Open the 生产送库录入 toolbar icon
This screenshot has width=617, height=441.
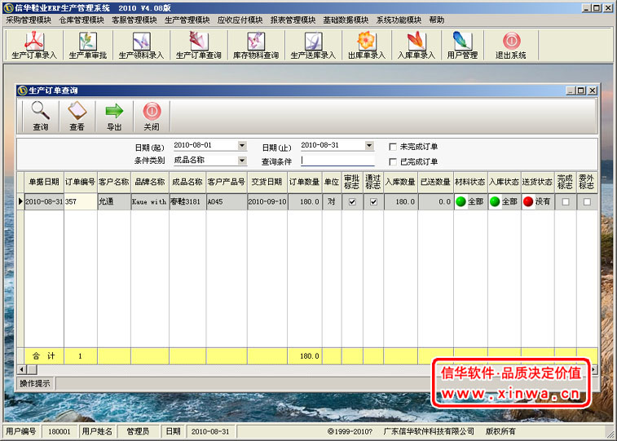[313, 45]
